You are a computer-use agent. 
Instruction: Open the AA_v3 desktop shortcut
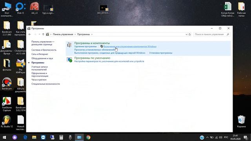pos(35,8)
